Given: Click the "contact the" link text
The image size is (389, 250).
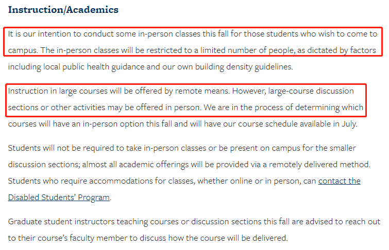Looking at the screenshot, I should (340, 181).
